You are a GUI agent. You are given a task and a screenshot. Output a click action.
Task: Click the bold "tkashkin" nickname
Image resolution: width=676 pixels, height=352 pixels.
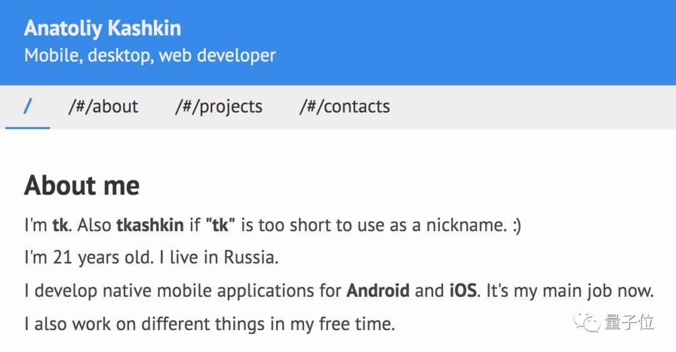click(150, 225)
